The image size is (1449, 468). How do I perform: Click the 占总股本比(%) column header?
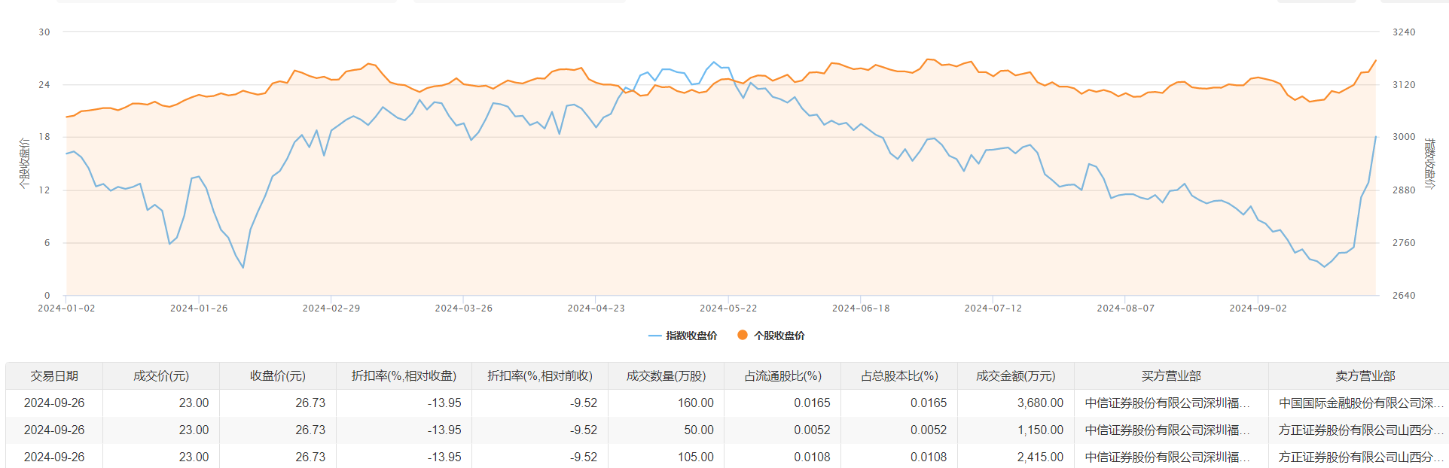(899, 376)
